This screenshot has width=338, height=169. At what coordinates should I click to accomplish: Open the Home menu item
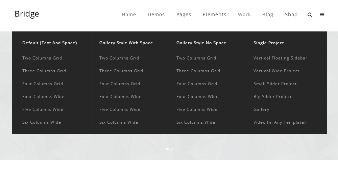[x=129, y=15]
